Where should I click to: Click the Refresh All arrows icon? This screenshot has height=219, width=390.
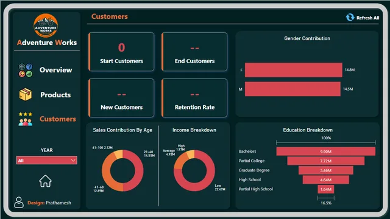point(350,18)
